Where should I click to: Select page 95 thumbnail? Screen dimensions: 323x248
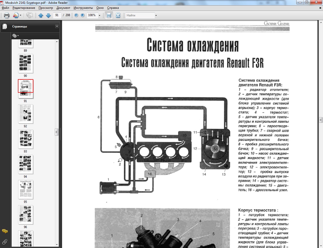25,190
